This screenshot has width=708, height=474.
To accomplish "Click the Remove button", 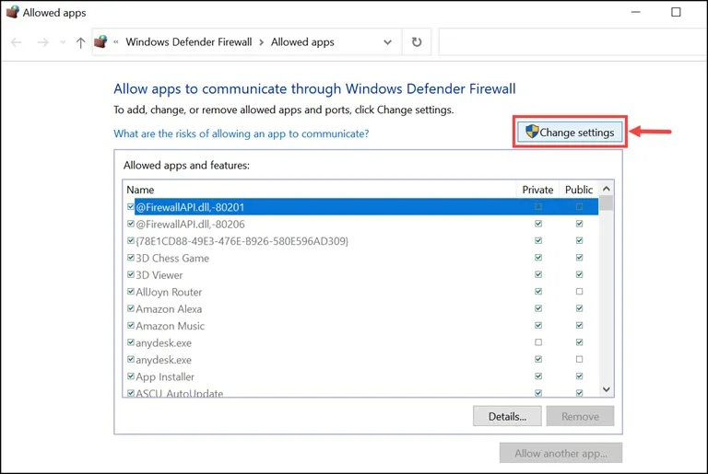I will (580, 416).
